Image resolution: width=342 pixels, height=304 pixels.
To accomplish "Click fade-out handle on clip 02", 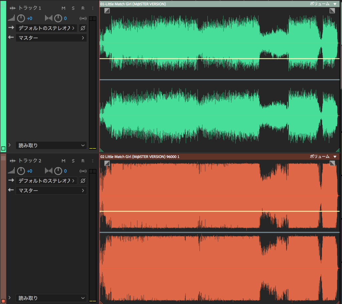I will (x=332, y=163).
